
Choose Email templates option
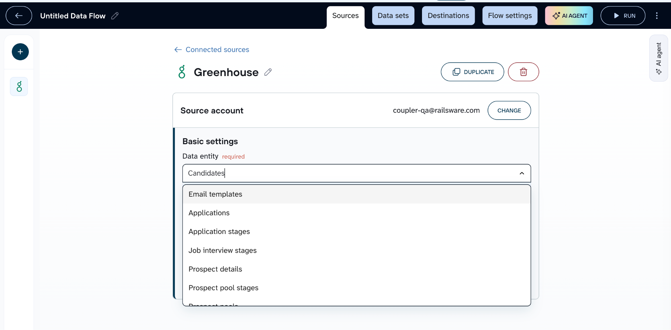click(356, 194)
